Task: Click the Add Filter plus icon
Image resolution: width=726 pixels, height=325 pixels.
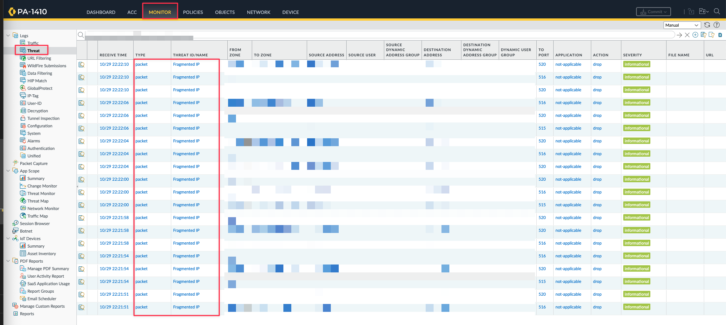Action: coord(695,35)
